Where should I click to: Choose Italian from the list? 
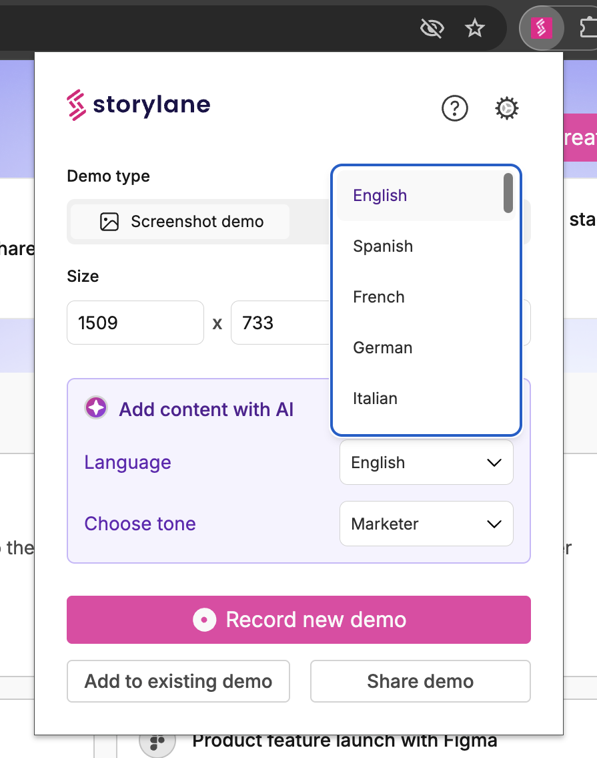(375, 399)
